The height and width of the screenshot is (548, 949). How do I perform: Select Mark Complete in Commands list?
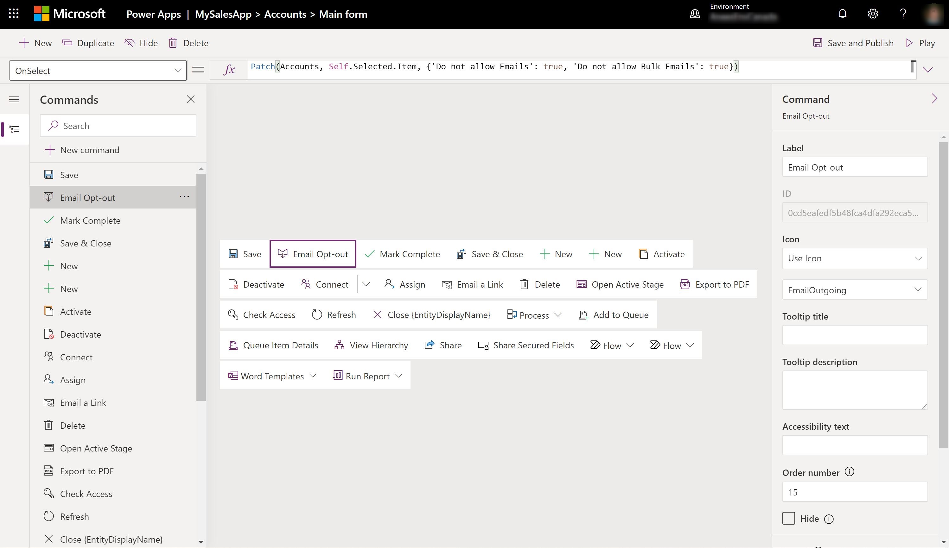tap(112, 221)
